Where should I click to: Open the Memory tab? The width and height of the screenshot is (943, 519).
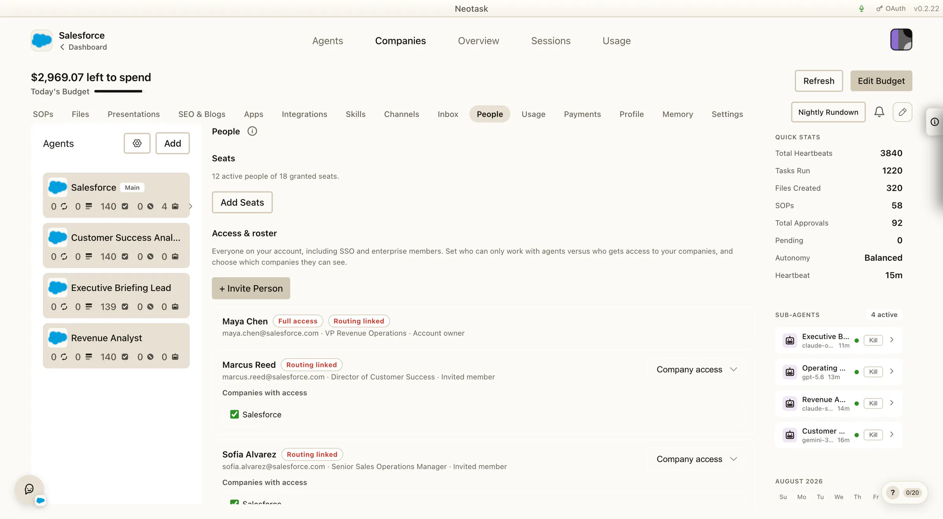pyautogui.click(x=677, y=114)
